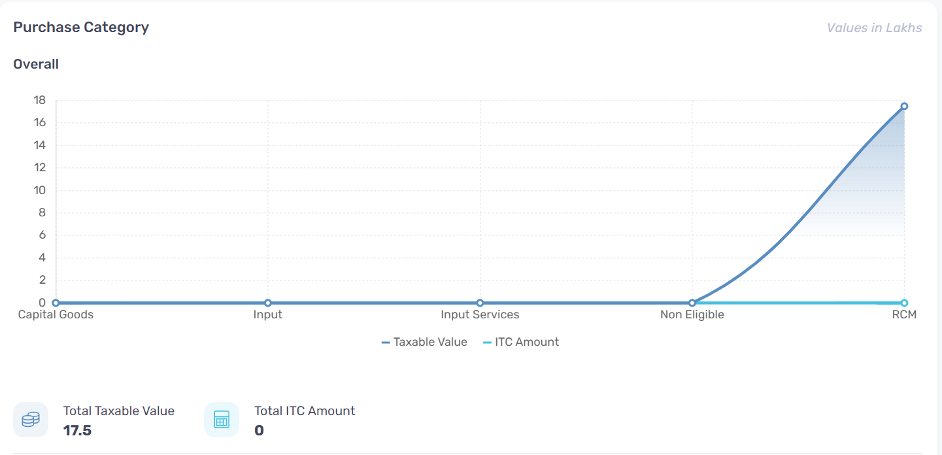Viewport: 942px width, 455px height.
Task: Click the RCM ITC Amount point at zero
Action: click(x=904, y=303)
